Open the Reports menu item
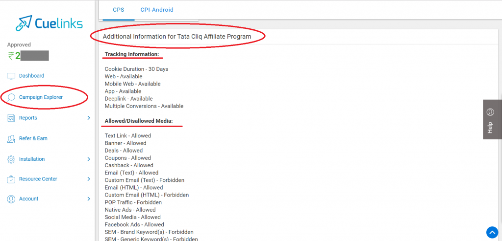 28,118
